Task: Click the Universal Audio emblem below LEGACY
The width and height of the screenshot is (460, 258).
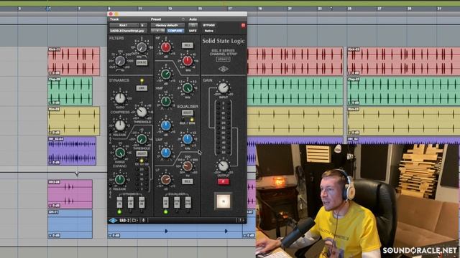Action: coord(224,69)
